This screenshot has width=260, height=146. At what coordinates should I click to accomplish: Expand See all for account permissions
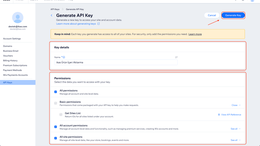point(236,129)
